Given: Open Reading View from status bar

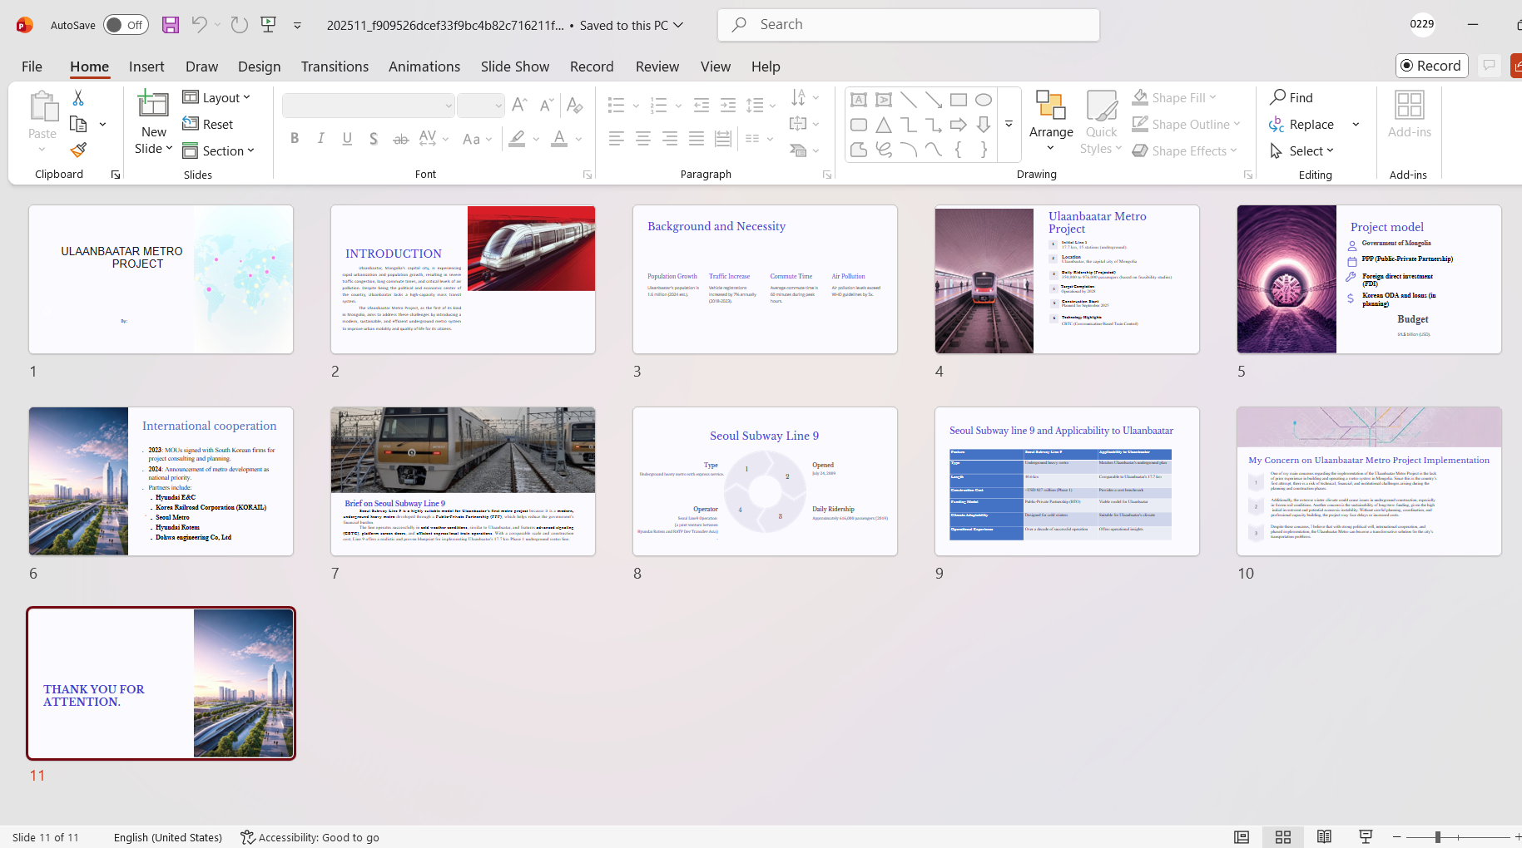Looking at the screenshot, I should click(x=1324, y=837).
